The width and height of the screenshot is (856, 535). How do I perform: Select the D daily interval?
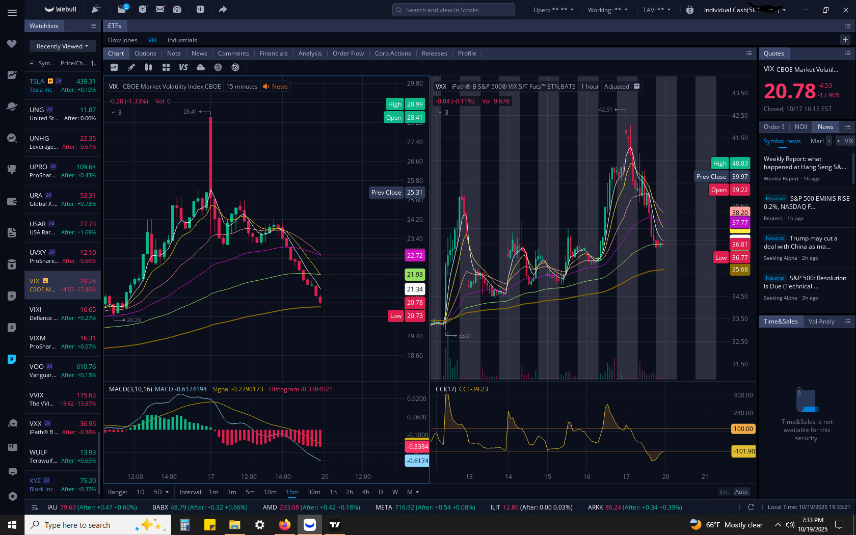coord(381,492)
